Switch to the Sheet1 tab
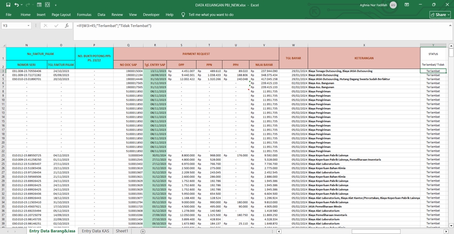This screenshot has width=454, height=234. point(122,231)
